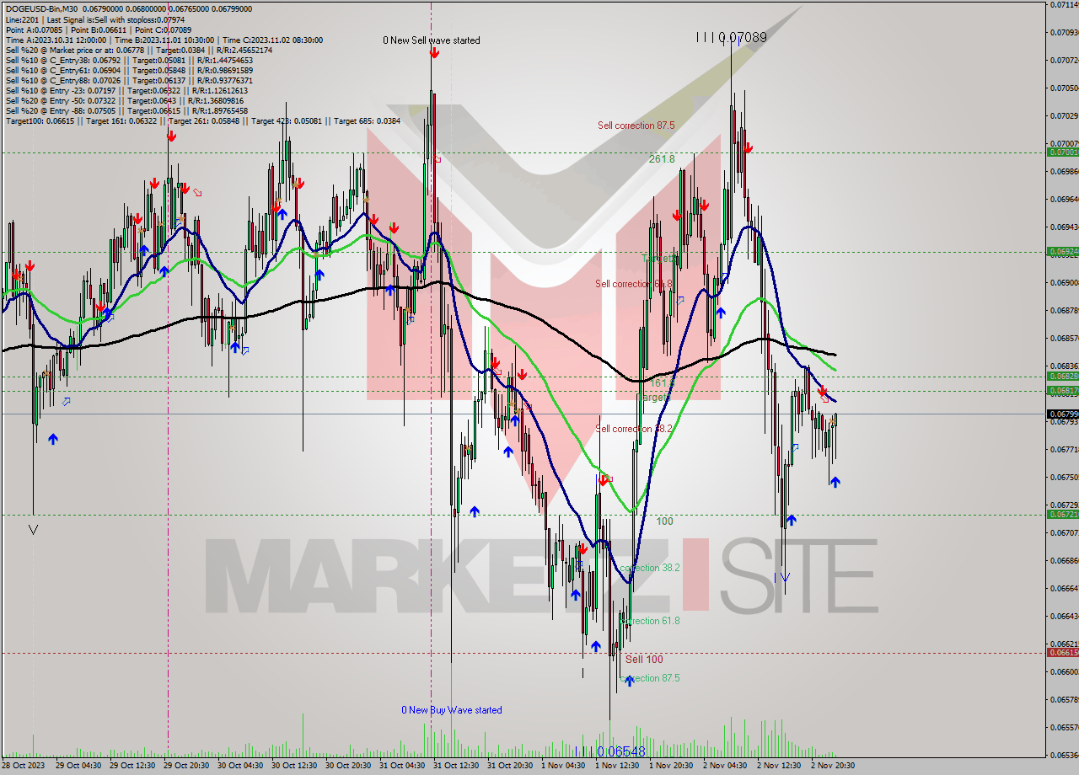Select the '0 New Sell wave started' label
This screenshot has width=1079, height=775.
coord(432,40)
